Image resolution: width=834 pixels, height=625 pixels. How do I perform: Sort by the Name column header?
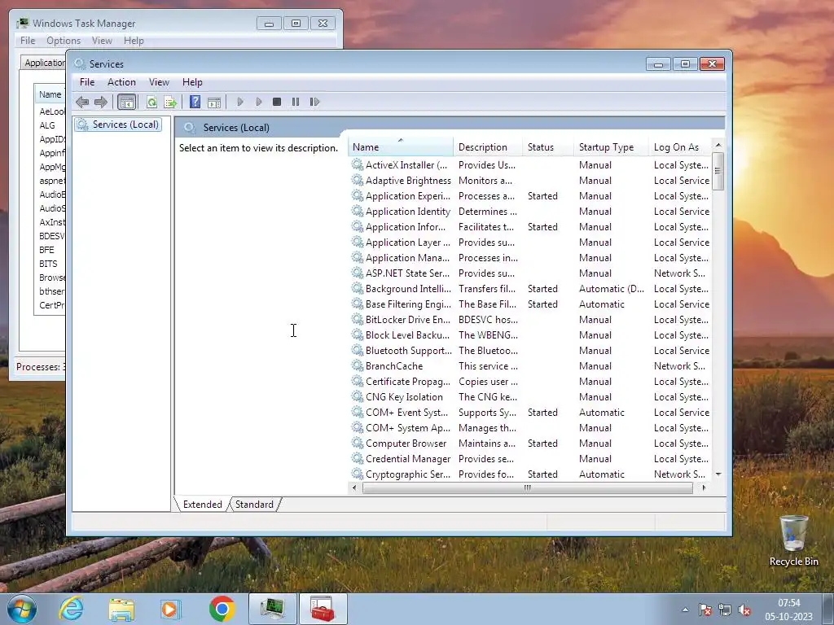pyautogui.click(x=401, y=147)
